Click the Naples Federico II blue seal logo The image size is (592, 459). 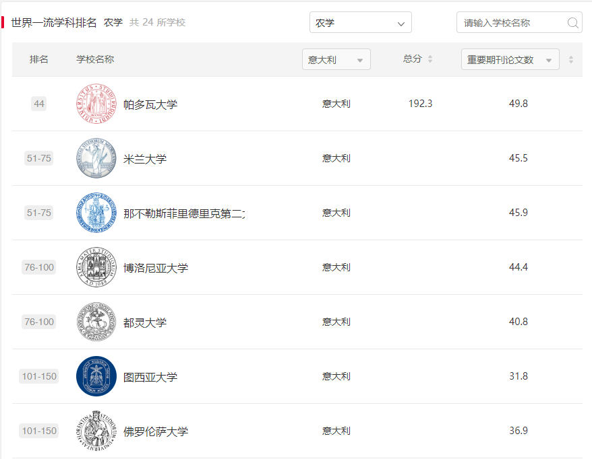click(x=96, y=212)
